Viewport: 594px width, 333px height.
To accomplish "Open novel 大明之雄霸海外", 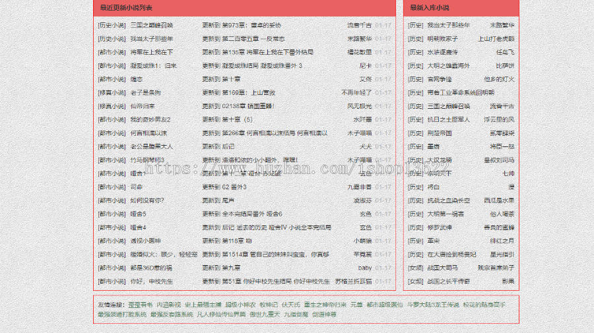I will coord(449,66).
